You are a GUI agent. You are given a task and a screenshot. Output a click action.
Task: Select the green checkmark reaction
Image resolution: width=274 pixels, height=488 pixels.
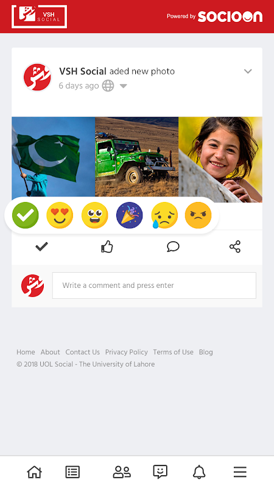pyautogui.click(x=26, y=215)
